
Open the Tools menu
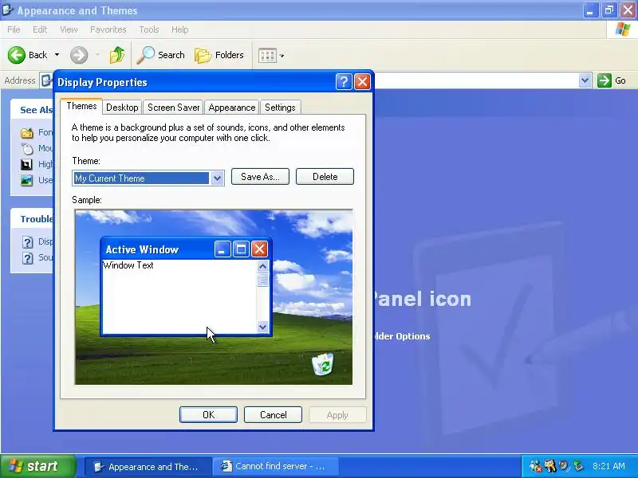point(149,29)
